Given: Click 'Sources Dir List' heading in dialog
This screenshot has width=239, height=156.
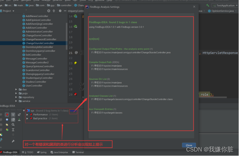Looking at the screenshot, I should point(98,79).
